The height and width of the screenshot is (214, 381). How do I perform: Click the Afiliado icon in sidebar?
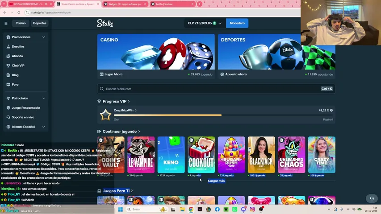tap(8, 56)
